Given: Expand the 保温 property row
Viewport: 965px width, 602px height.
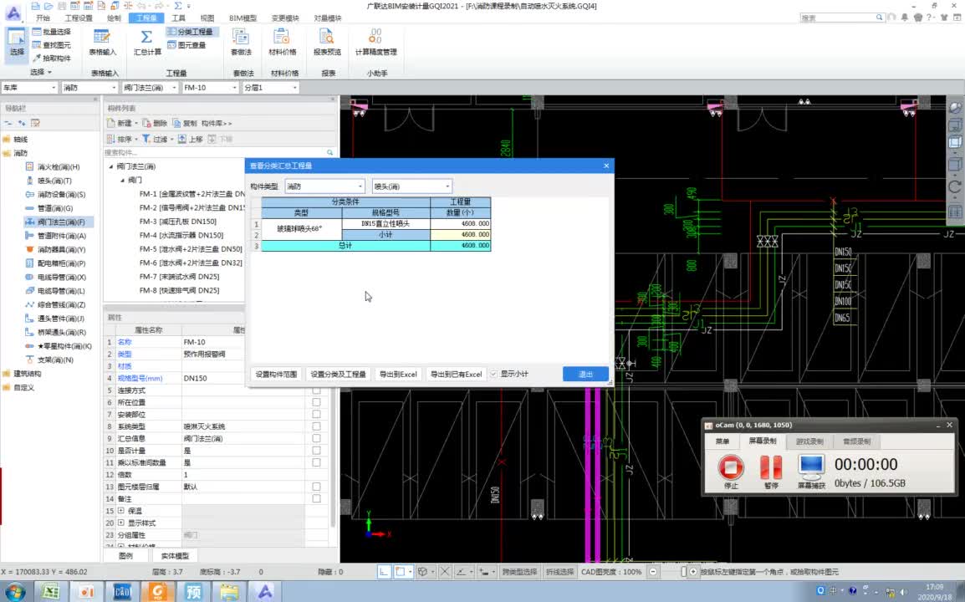Looking at the screenshot, I should click(120, 511).
